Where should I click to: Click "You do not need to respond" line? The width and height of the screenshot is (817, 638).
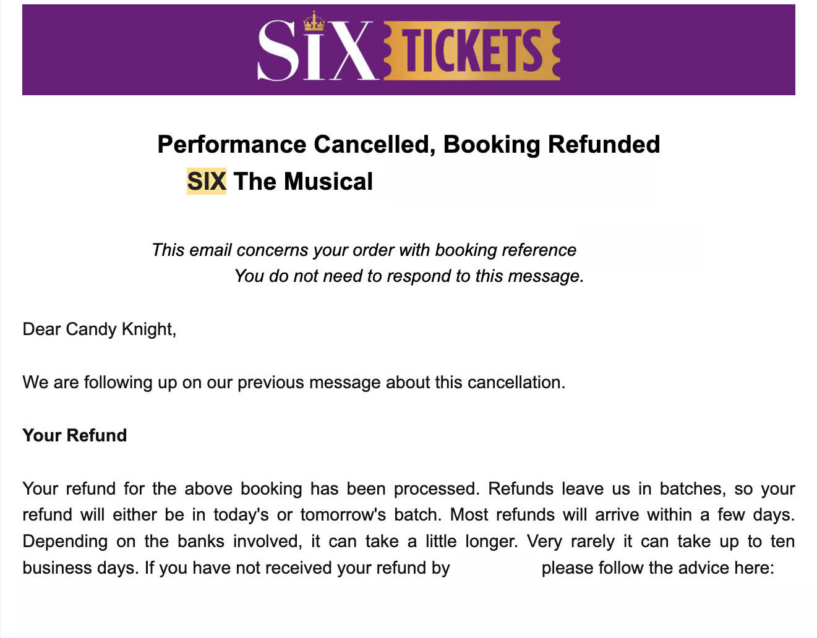click(x=409, y=276)
